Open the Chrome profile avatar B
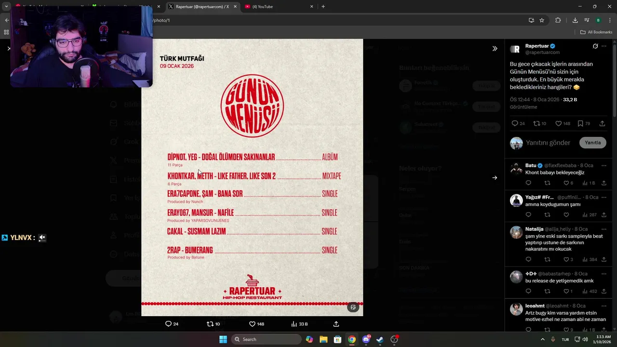The image size is (617, 347). (598, 20)
